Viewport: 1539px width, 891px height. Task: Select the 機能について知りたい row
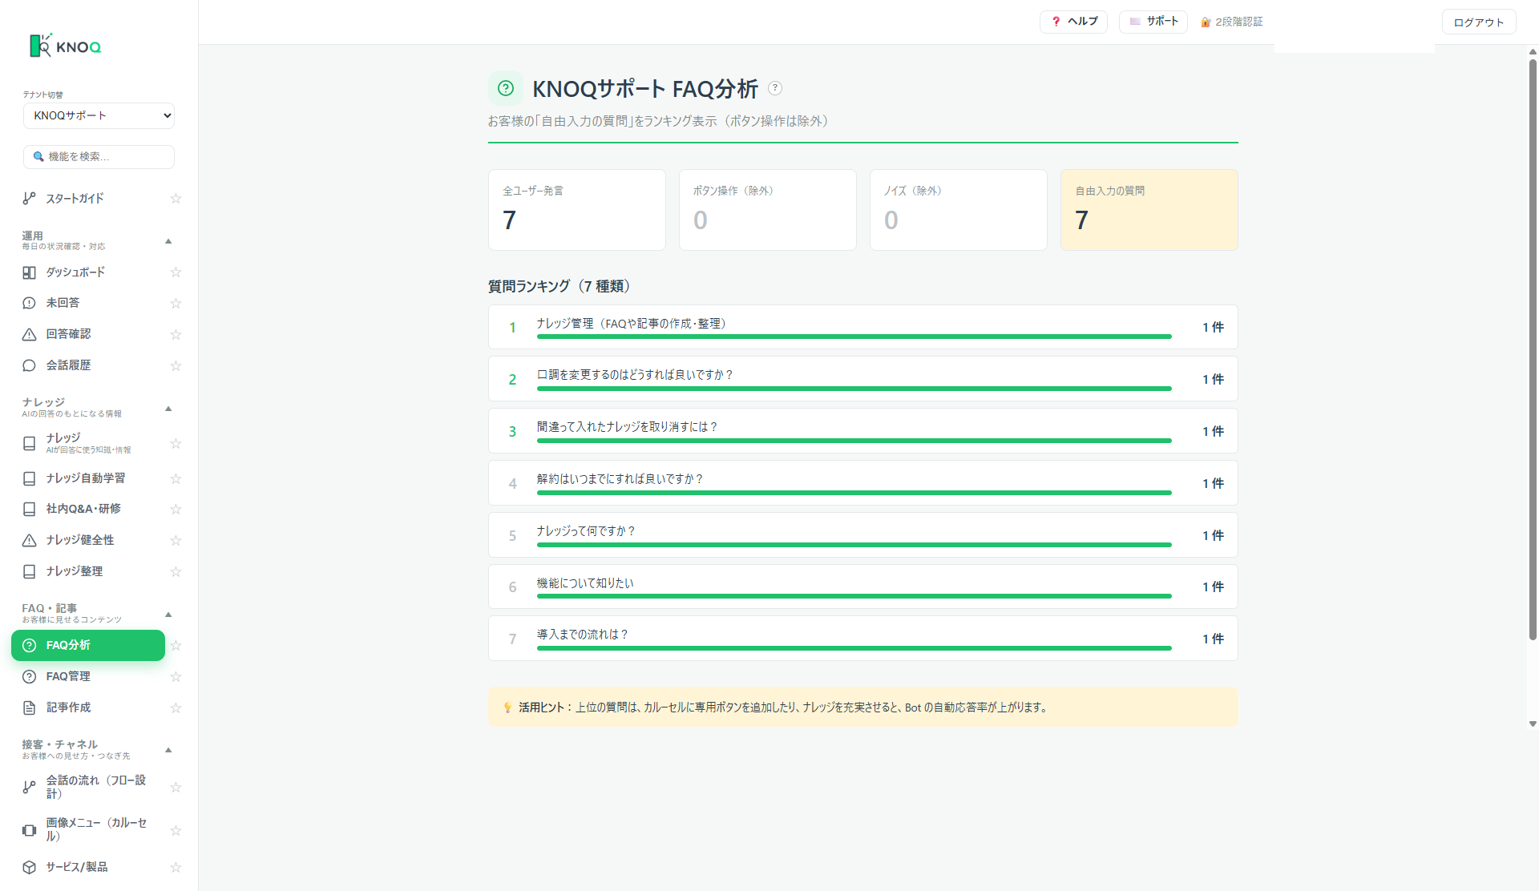point(863,587)
